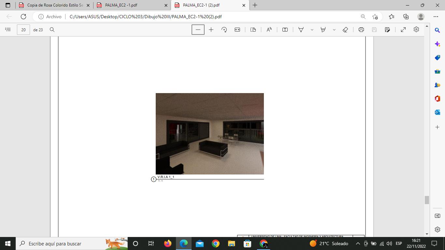The height and width of the screenshot is (250, 445).
Task: Add this page to favorites
Action: pyautogui.click(x=375, y=17)
